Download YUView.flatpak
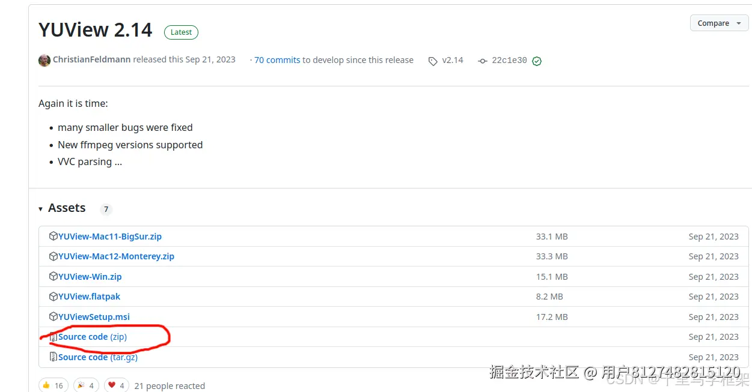This screenshot has width=752, height=392. [x=90, y=297]
